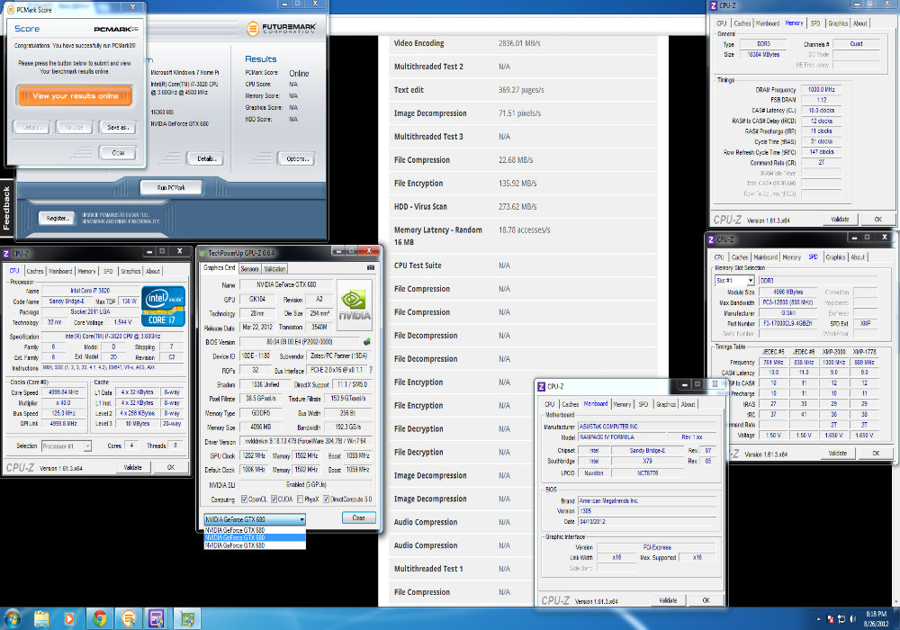Click the Futuremark logo in PCMark

pyautogui.click(x=281, y=28)
